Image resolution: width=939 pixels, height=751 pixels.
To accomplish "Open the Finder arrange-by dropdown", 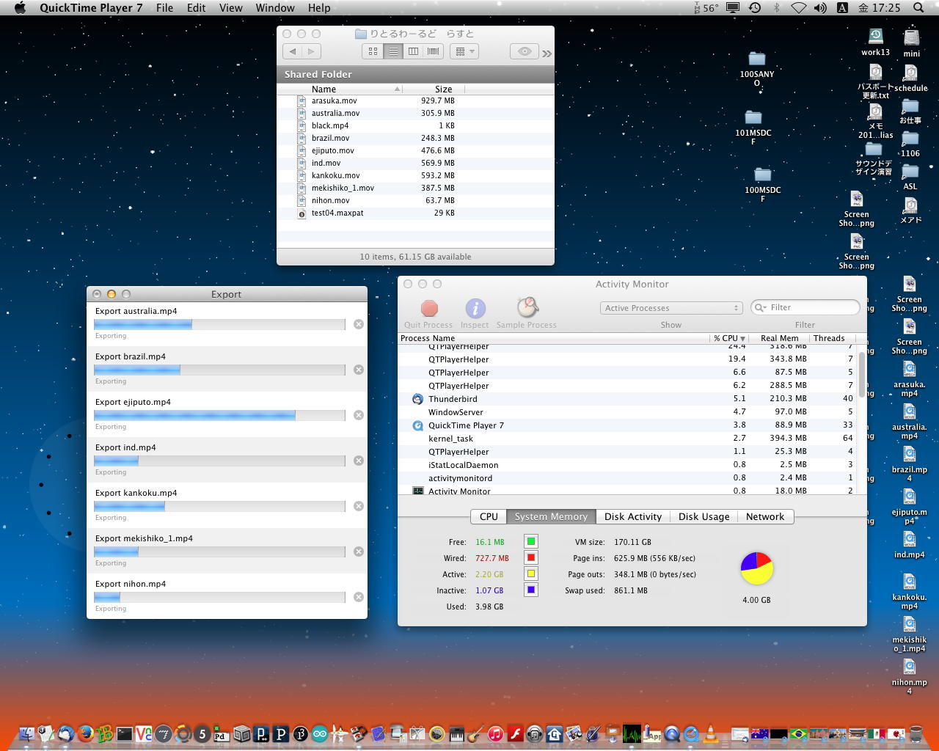I will click(x=465, y=51).
